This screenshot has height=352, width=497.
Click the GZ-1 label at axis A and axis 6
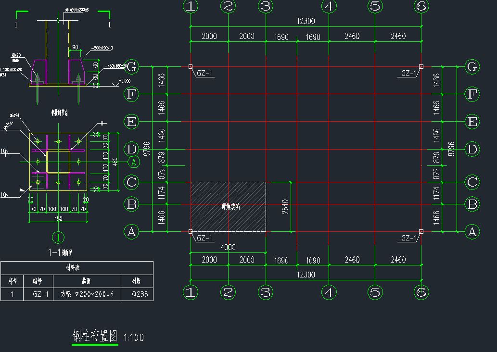click(409, 238)
